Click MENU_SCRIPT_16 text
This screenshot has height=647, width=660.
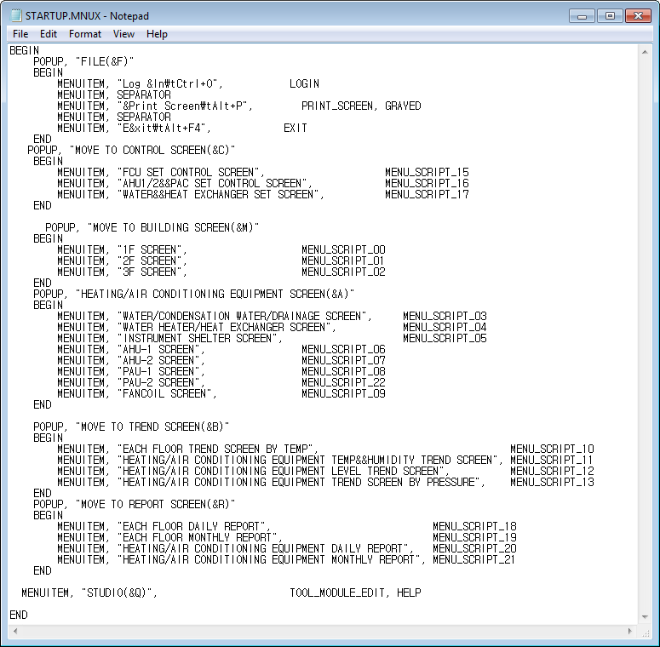click(427, 183)
